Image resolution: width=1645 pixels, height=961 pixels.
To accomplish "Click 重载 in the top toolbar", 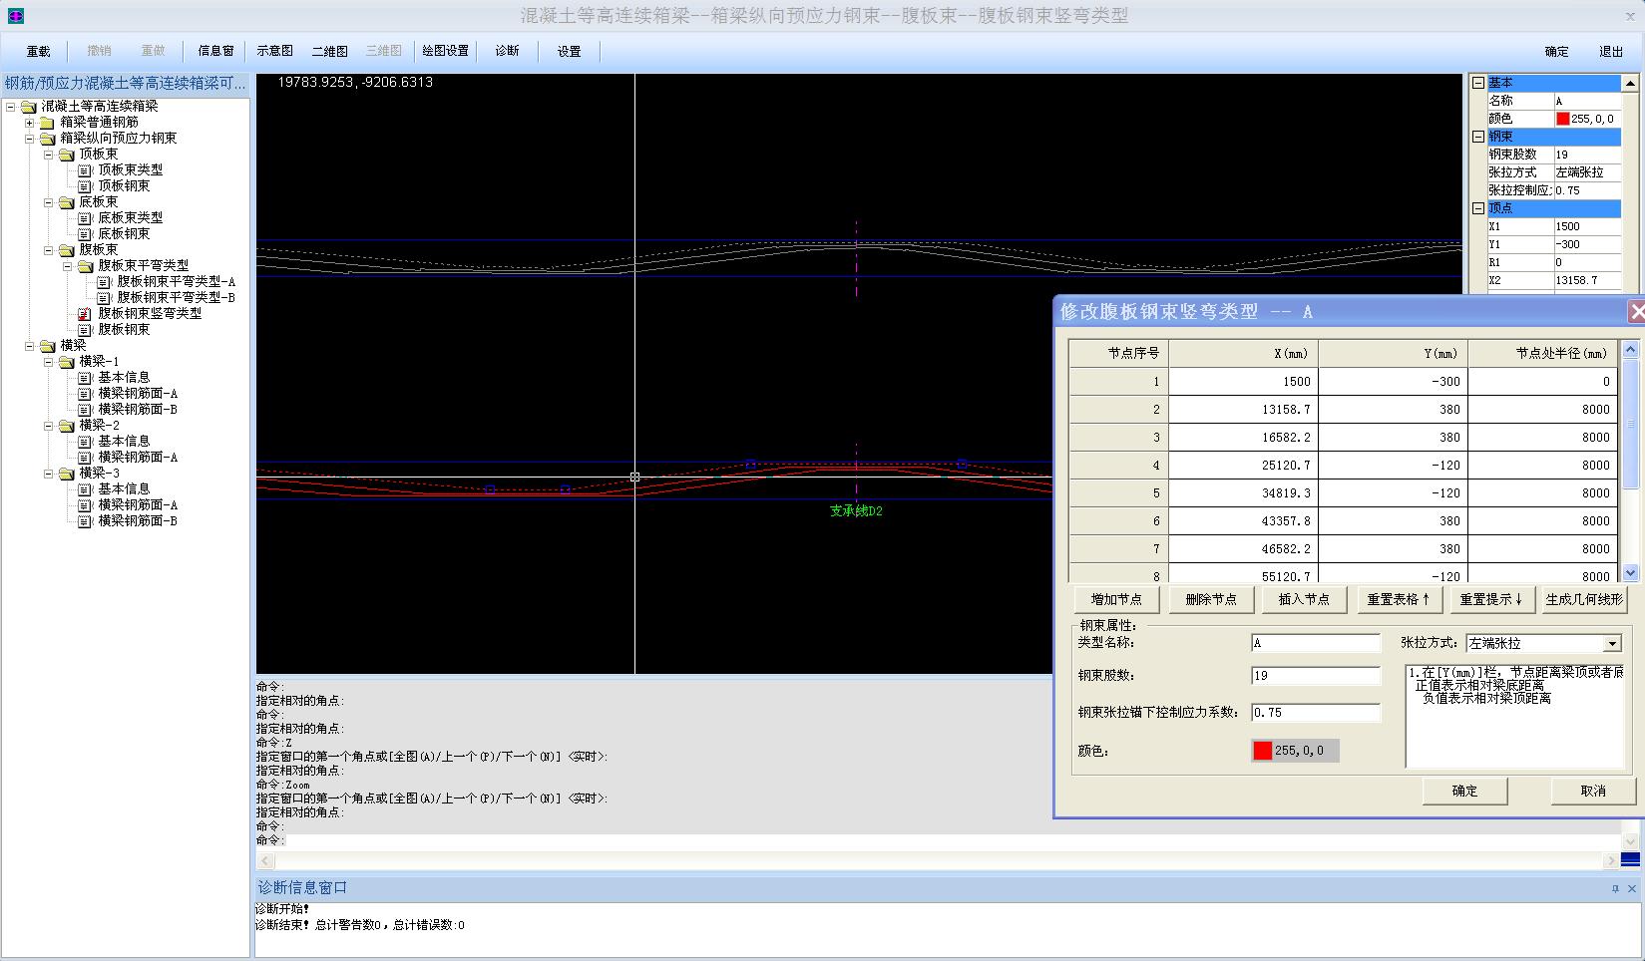I will click(38, 51).
